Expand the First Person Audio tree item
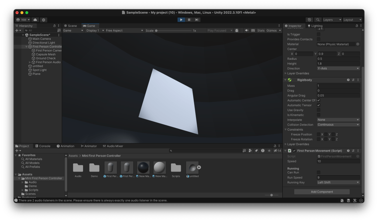 tap(30, 62)
